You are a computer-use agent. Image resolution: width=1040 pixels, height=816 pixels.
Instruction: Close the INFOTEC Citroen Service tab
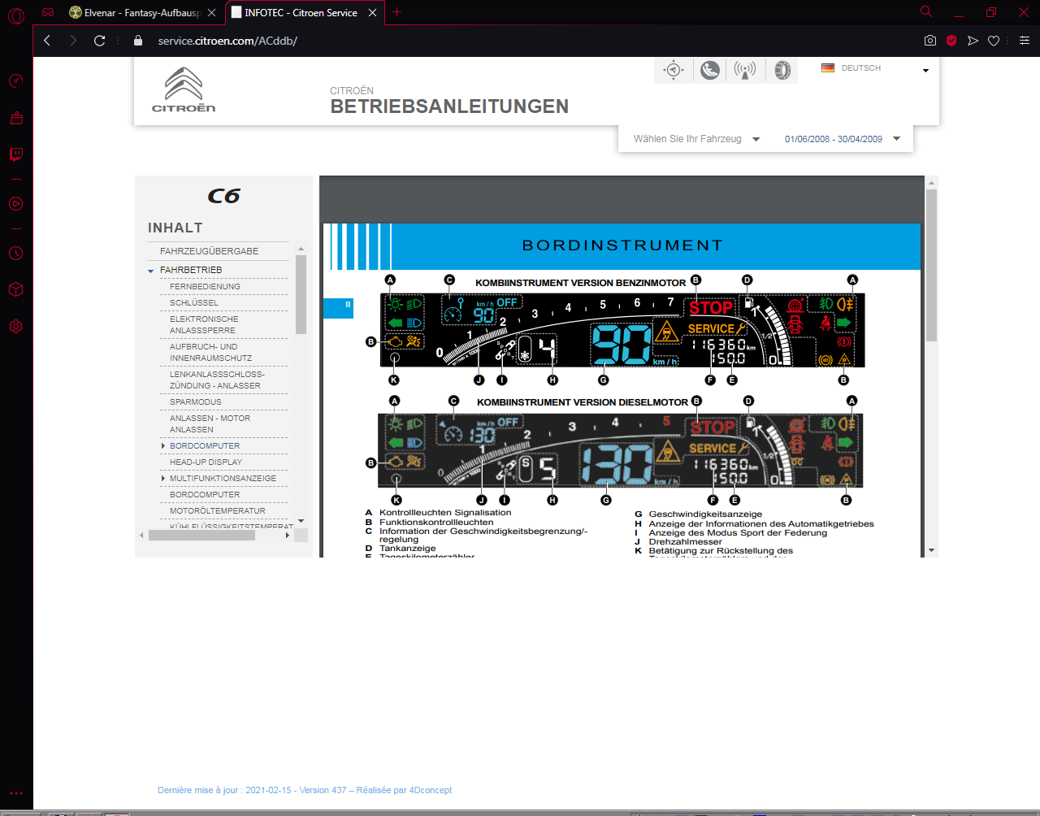pyautogui.click(x=372, y=13)
